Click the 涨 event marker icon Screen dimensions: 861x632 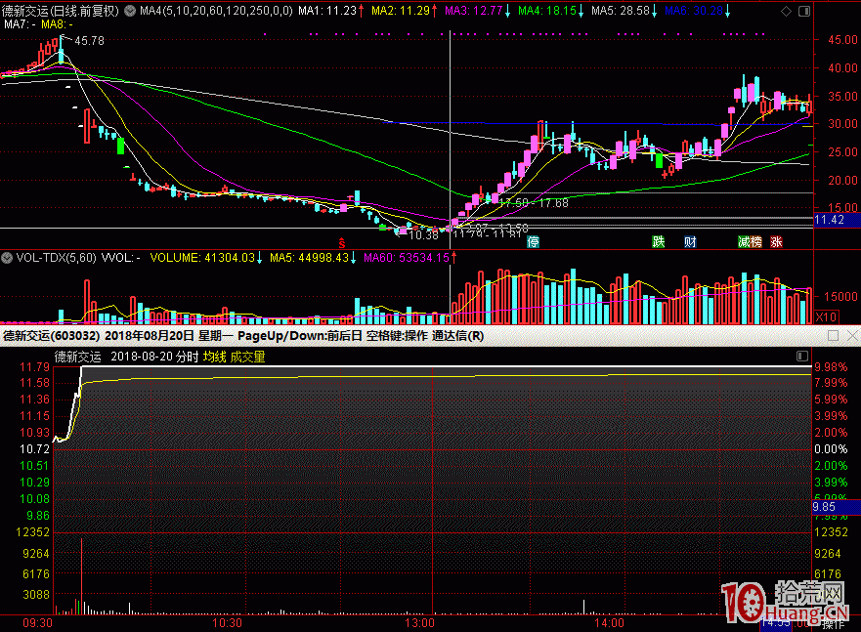point(776,241)
